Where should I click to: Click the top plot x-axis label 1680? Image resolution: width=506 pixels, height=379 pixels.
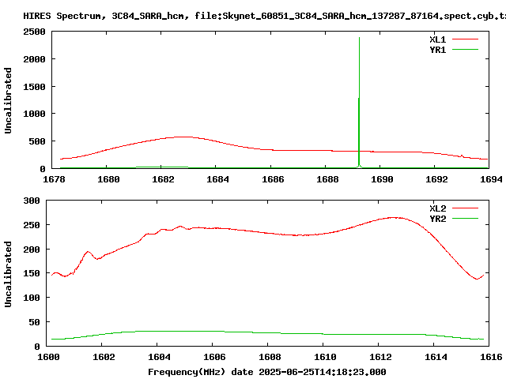pyautogui.click(x=108, y=179)
